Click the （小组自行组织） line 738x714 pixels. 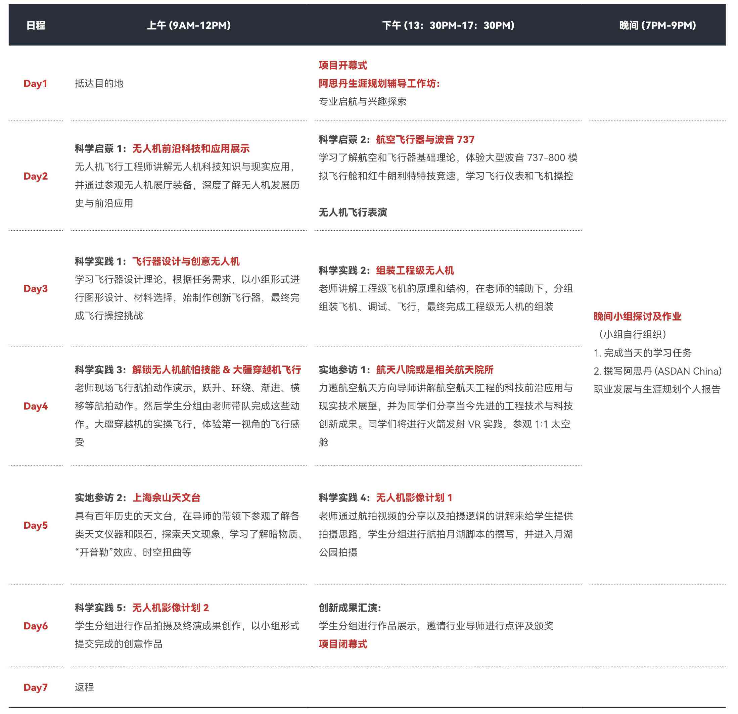[x=633, y=334]
